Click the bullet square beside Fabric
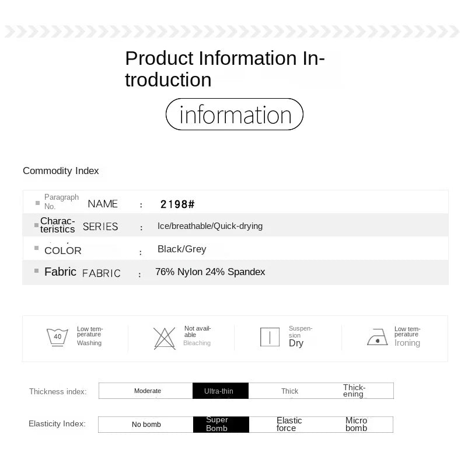This screenshot has height=476, width=461. 37,271
